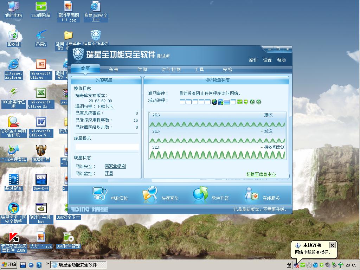Click 切换至信息中心 link
The height and width of the screenshot is (270, 360).
pyautogui.click(x=261, y=174)
